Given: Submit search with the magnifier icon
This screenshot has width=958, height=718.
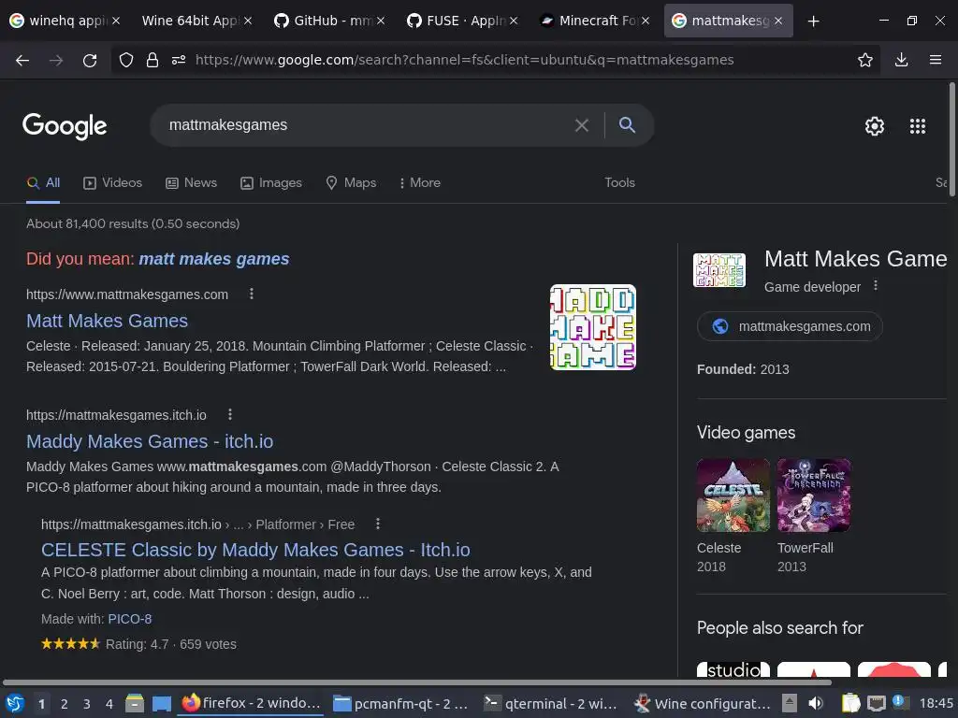Looking at the screenshot, I should pyautogui.click(x=627, y=125).
